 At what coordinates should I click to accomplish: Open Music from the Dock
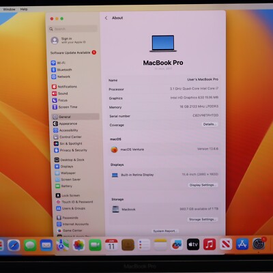[210, 244]
